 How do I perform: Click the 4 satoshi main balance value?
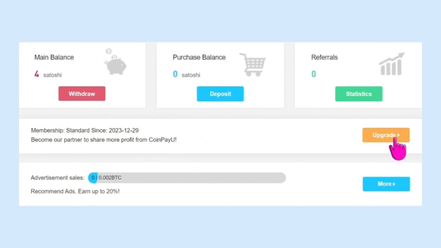click(48, 75)
